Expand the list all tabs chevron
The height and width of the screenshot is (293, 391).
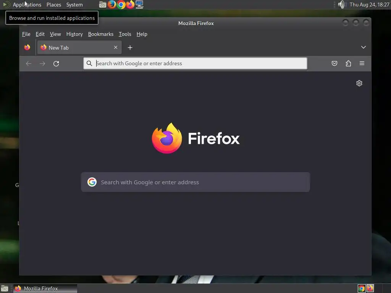point(364,47)
